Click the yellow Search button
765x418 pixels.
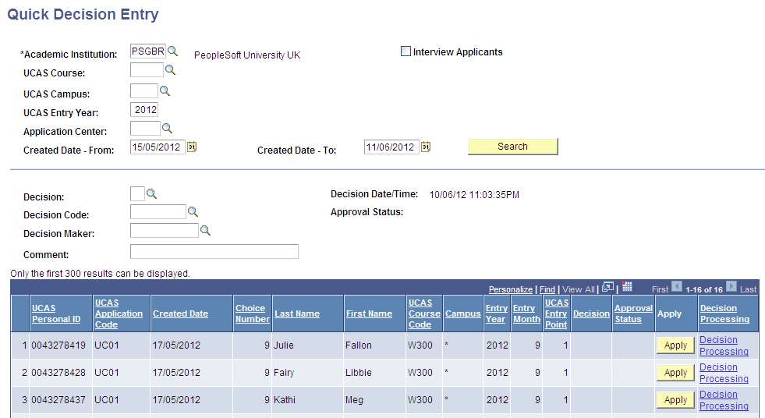(513, 147)
